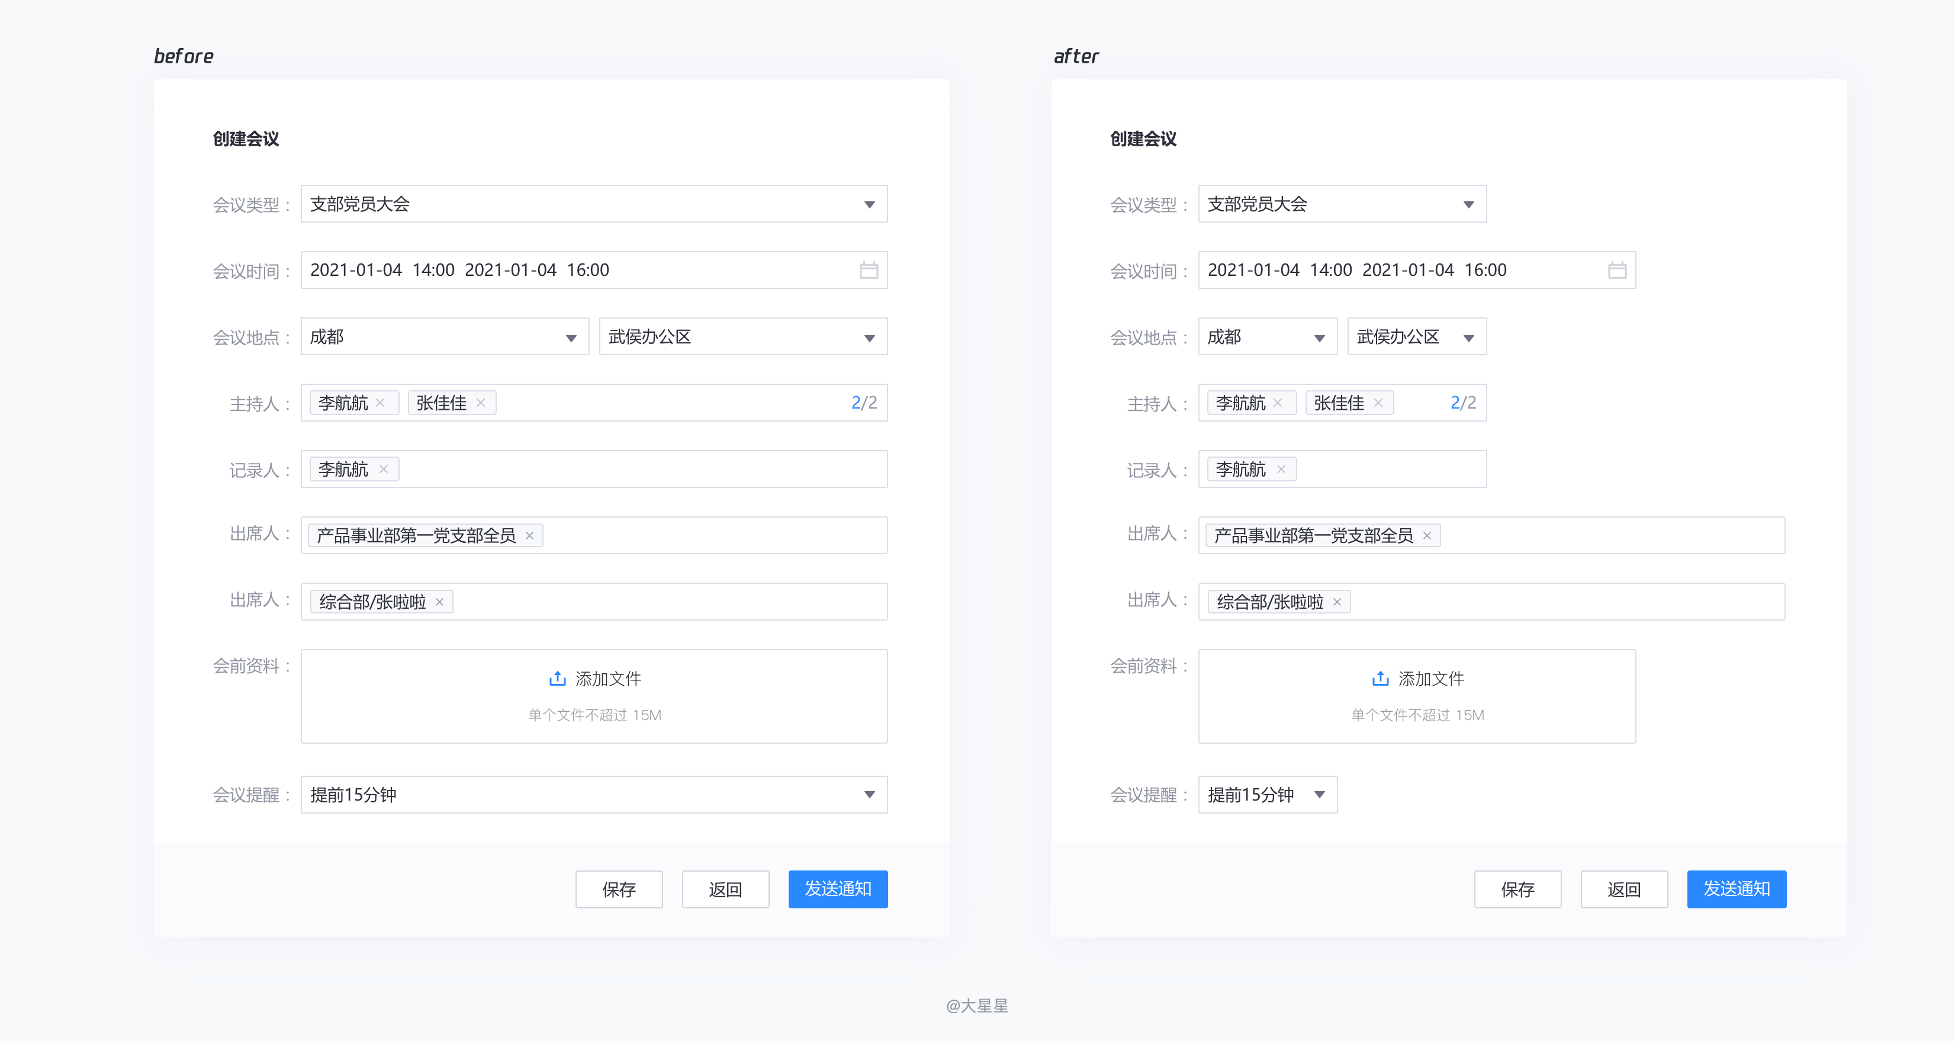Click 添加文件 text in the after panel
1955x1041 pixels.
click(1430, 679)
